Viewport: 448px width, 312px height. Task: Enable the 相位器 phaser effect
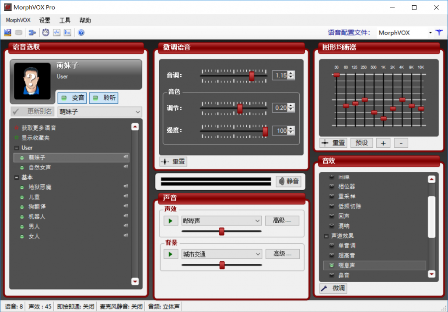click(x=332, y=187)
